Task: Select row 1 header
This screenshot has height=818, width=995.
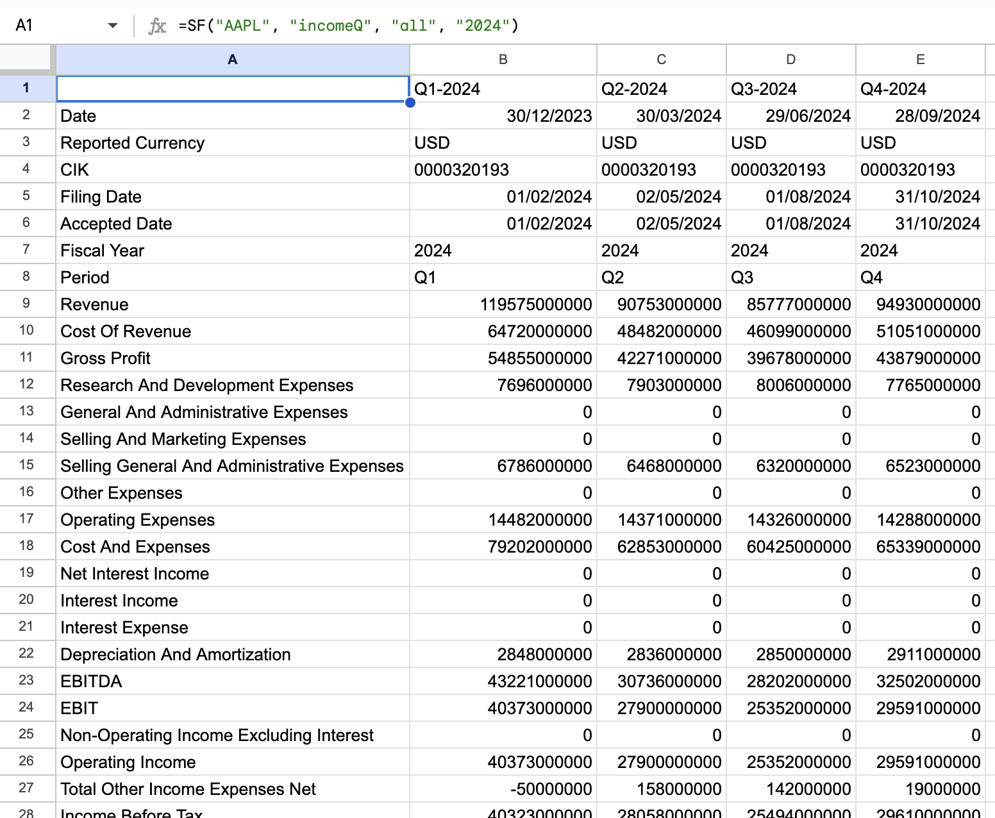Action: tap(28, 88)
